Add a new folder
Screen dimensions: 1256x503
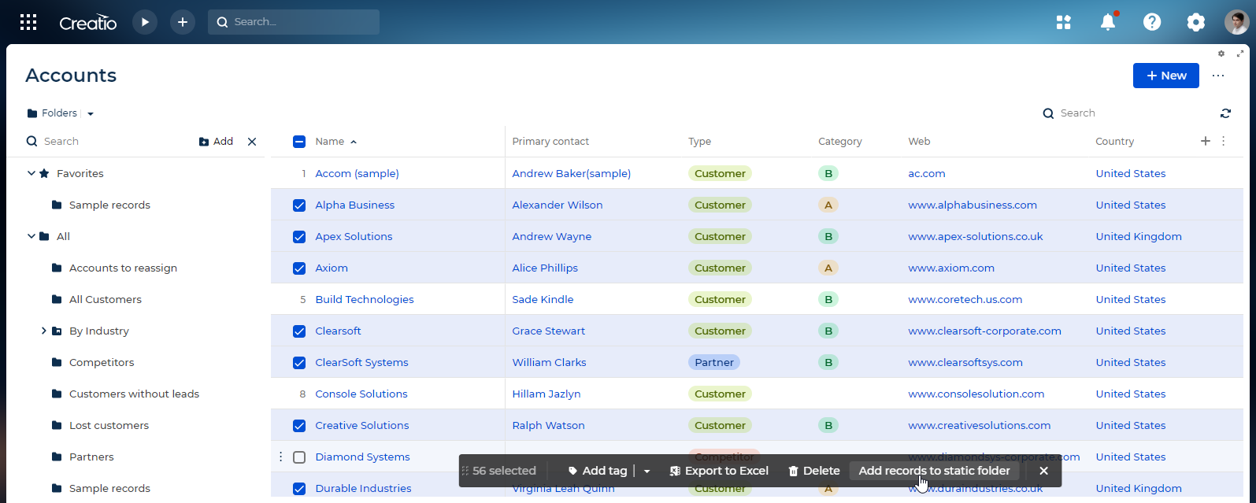[x=216, y=142]
